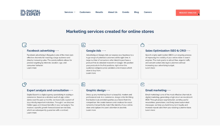Open Expert analysis and consultation heading
This screenshot has height=132, width=220.
48,90
